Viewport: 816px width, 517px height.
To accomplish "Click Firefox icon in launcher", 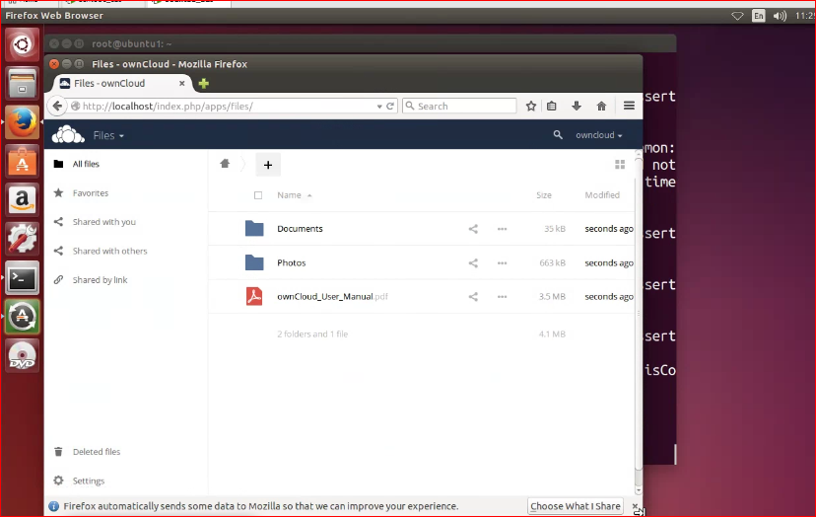I will pyautogui.click(x=22, y=122).
